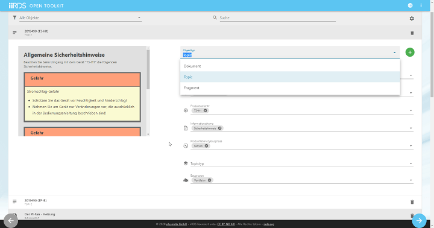Click the Sicherheitshinweis chip label
The height and width of the screenshot is (228, 434).
(x=205, y=128)
